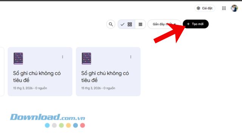Open right-hand card's Sổ ghi chú không có tiêu đề title
Screen dimensions: 242x136
(105, 77)
